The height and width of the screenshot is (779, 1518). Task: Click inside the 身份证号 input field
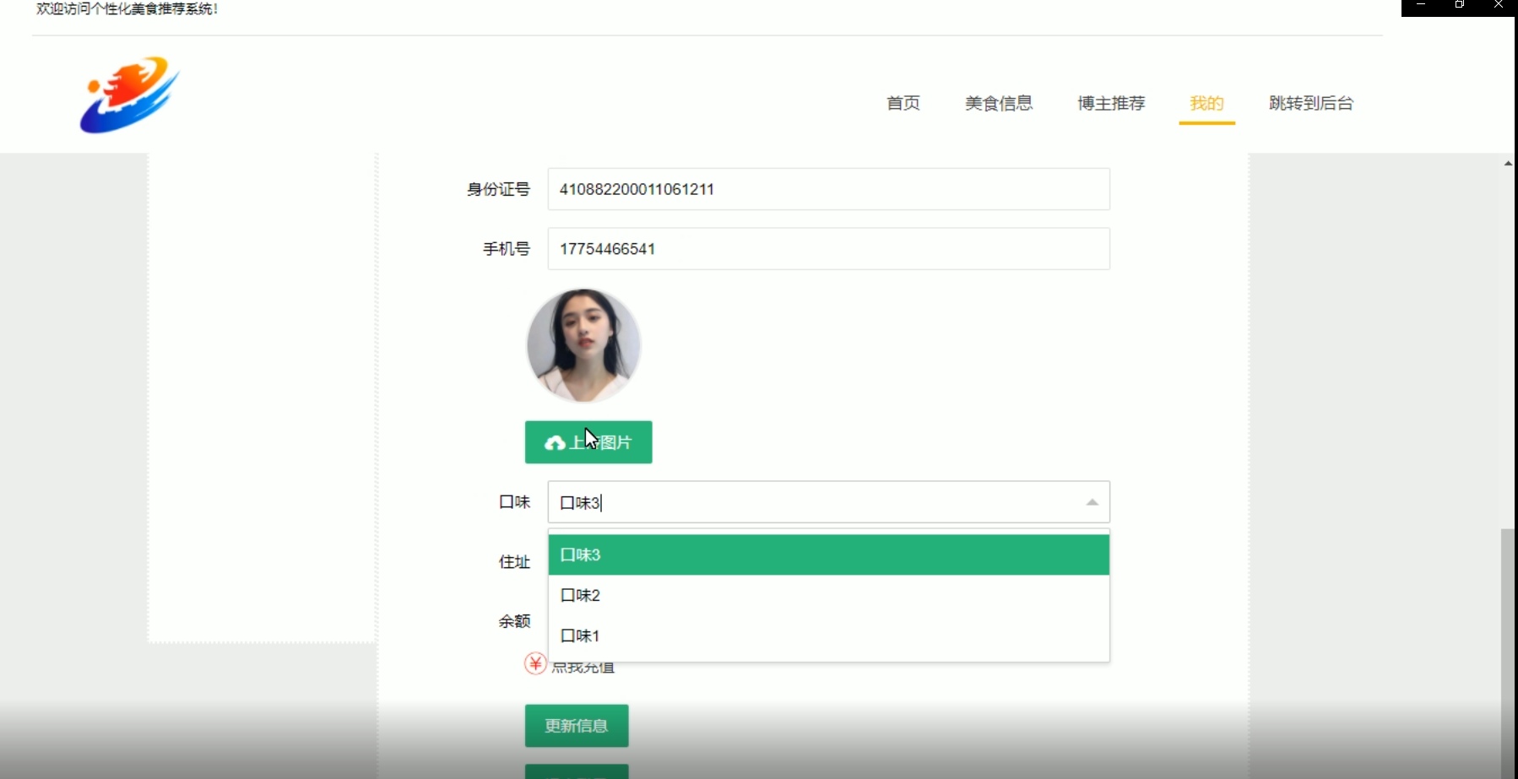(827, 189)
